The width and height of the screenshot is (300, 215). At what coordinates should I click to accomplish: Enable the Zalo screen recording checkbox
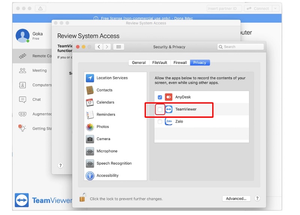(160, 122)
